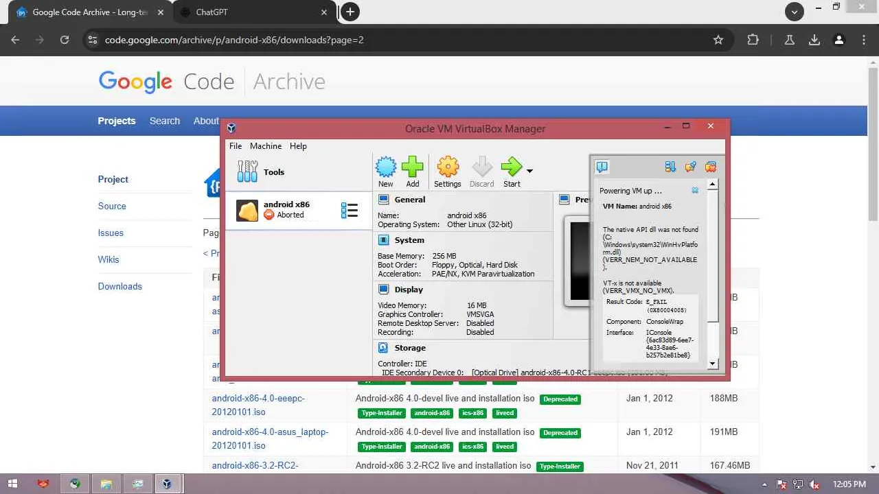Click the Chrome address bar URL

pyautogui.click(x=234, y=40)
